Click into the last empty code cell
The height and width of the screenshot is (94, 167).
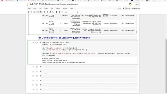click(89, 89)
